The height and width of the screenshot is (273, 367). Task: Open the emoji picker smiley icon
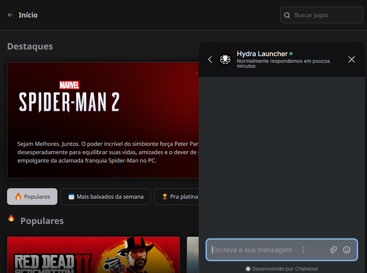[x=347, y=250]
